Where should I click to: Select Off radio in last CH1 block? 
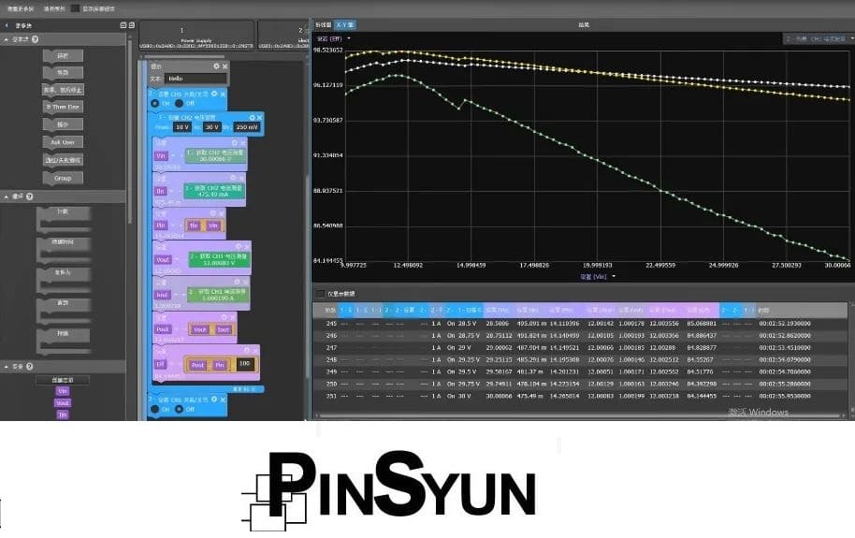click(x=179, y=409)
